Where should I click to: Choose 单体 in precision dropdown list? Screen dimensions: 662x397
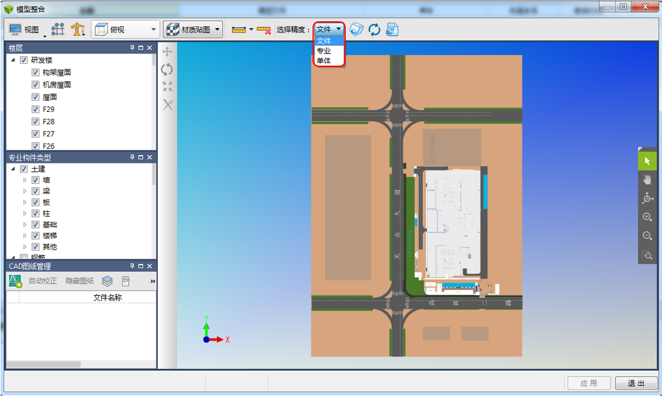click(329, 60)
